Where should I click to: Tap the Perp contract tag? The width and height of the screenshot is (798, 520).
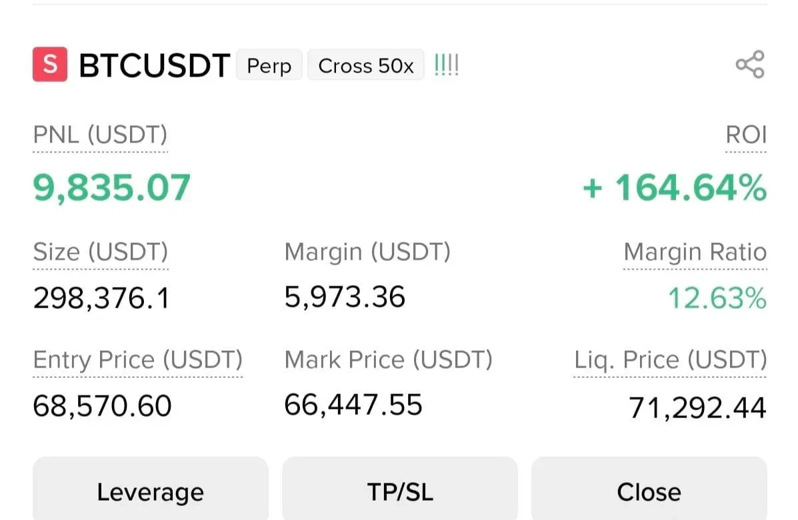269,66
